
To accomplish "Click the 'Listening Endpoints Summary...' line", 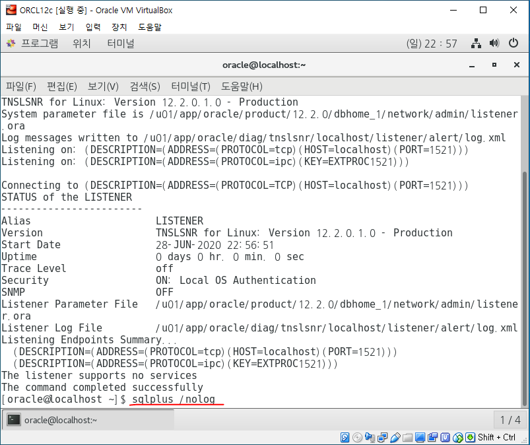I will 89,340.
